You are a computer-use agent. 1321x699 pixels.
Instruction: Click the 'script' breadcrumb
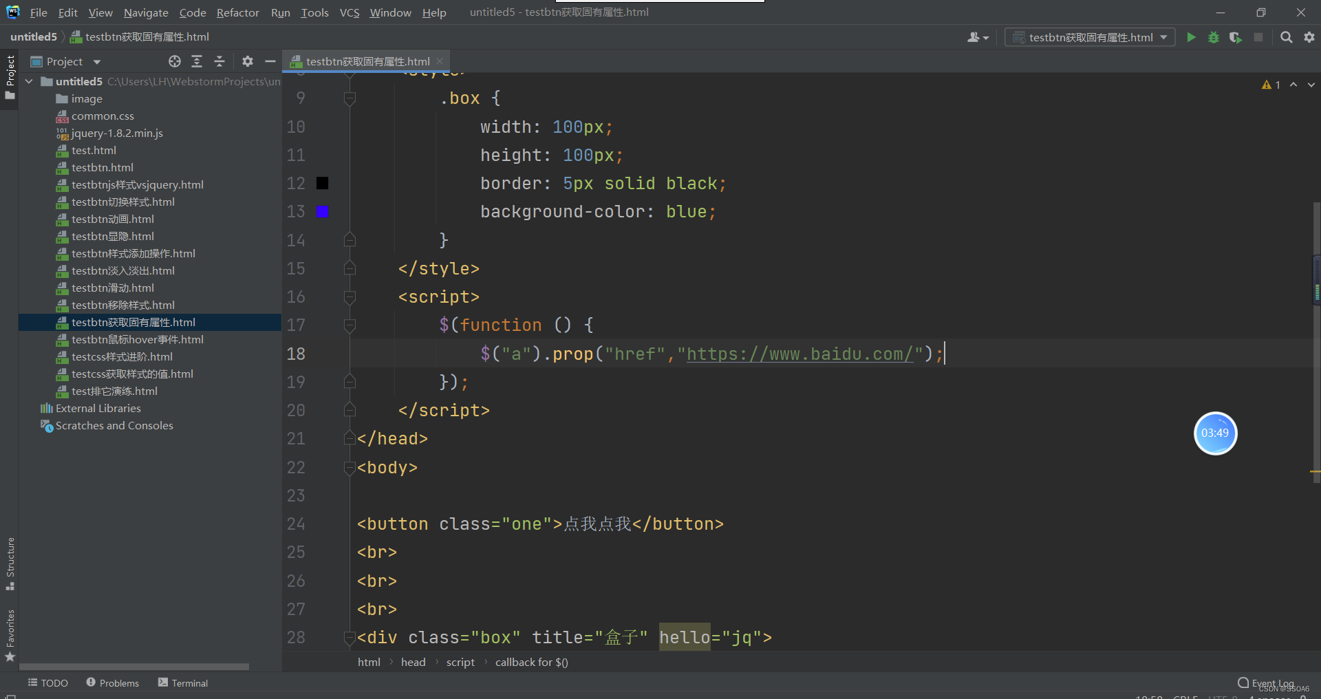(x=460, y=662)
